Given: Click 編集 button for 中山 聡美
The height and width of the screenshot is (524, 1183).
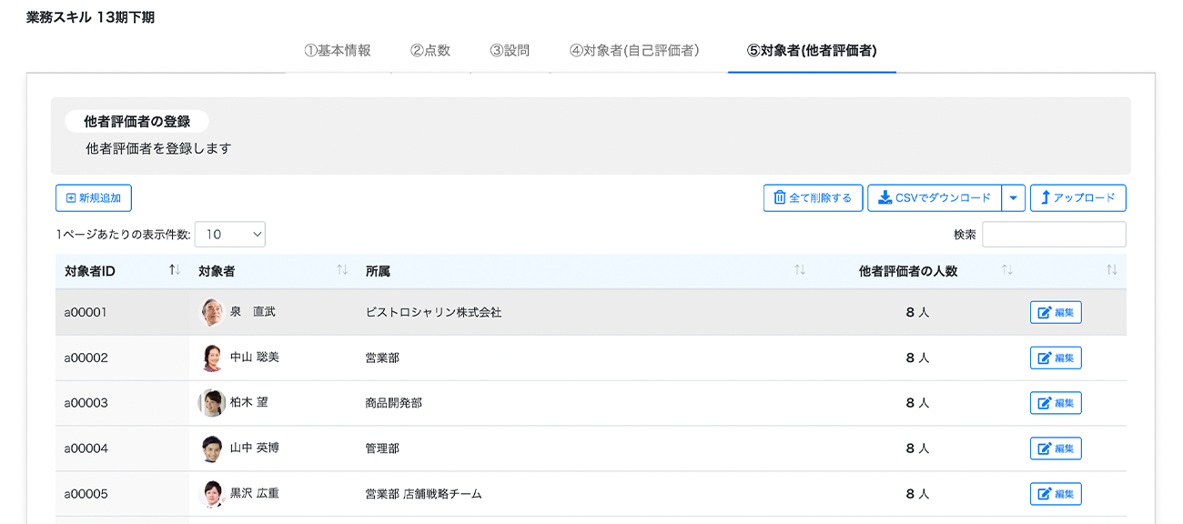Looking at the screenshot, I should click(1056, 358).
